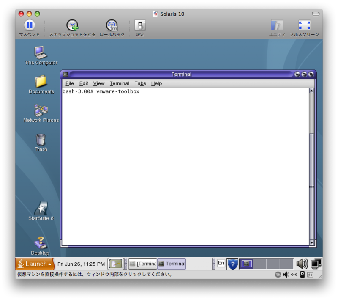
Task: Switch to the second workspace
Action: 259,264
